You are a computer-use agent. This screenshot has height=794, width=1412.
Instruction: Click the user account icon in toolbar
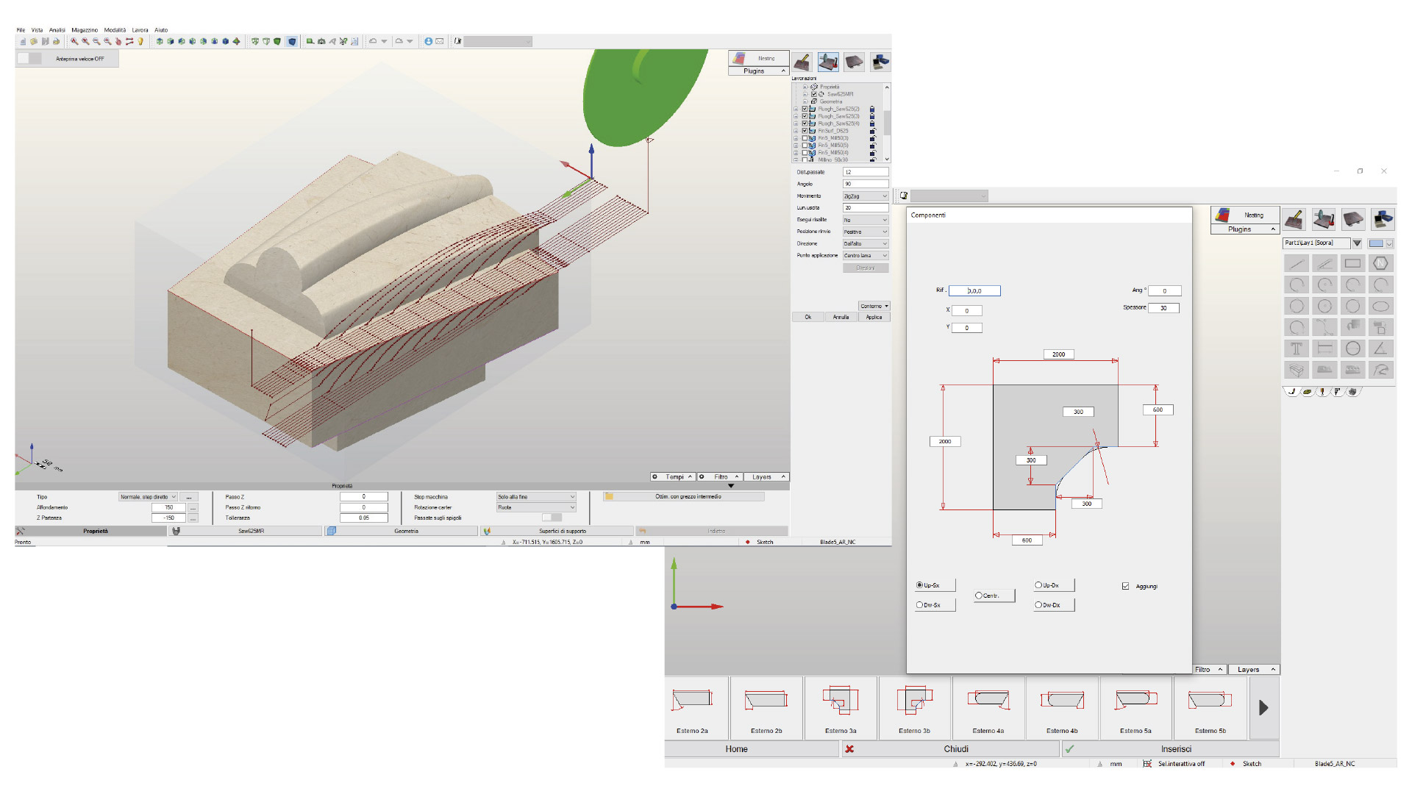point(428,41)
